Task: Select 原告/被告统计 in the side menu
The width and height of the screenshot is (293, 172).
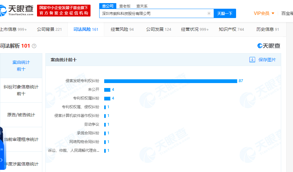Action: coord(21,115)
